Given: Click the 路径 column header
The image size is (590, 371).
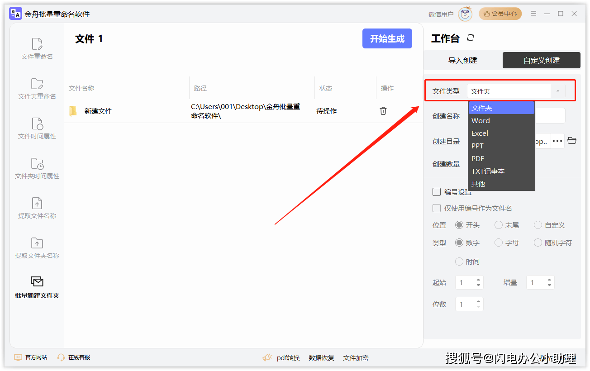Looking at the screenshot, I should click(200, 88).
